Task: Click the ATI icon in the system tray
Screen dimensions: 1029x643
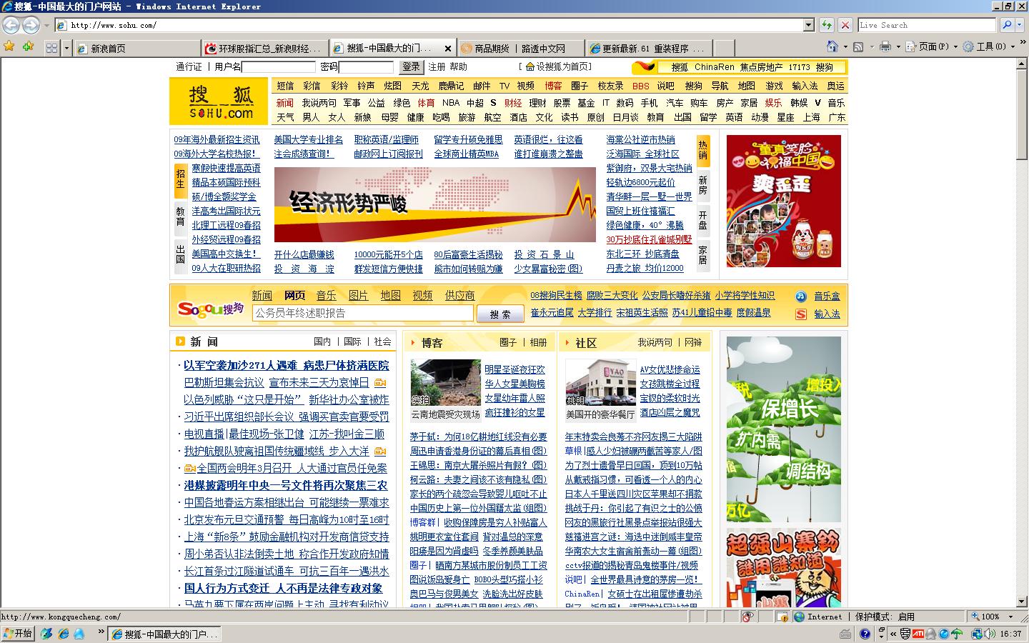Action: [x=918, y=634]
